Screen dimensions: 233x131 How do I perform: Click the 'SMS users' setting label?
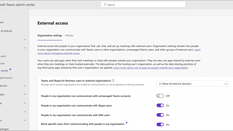75,115
